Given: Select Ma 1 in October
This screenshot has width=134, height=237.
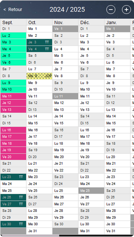Looking at the screenshot, I should (39, 29).
